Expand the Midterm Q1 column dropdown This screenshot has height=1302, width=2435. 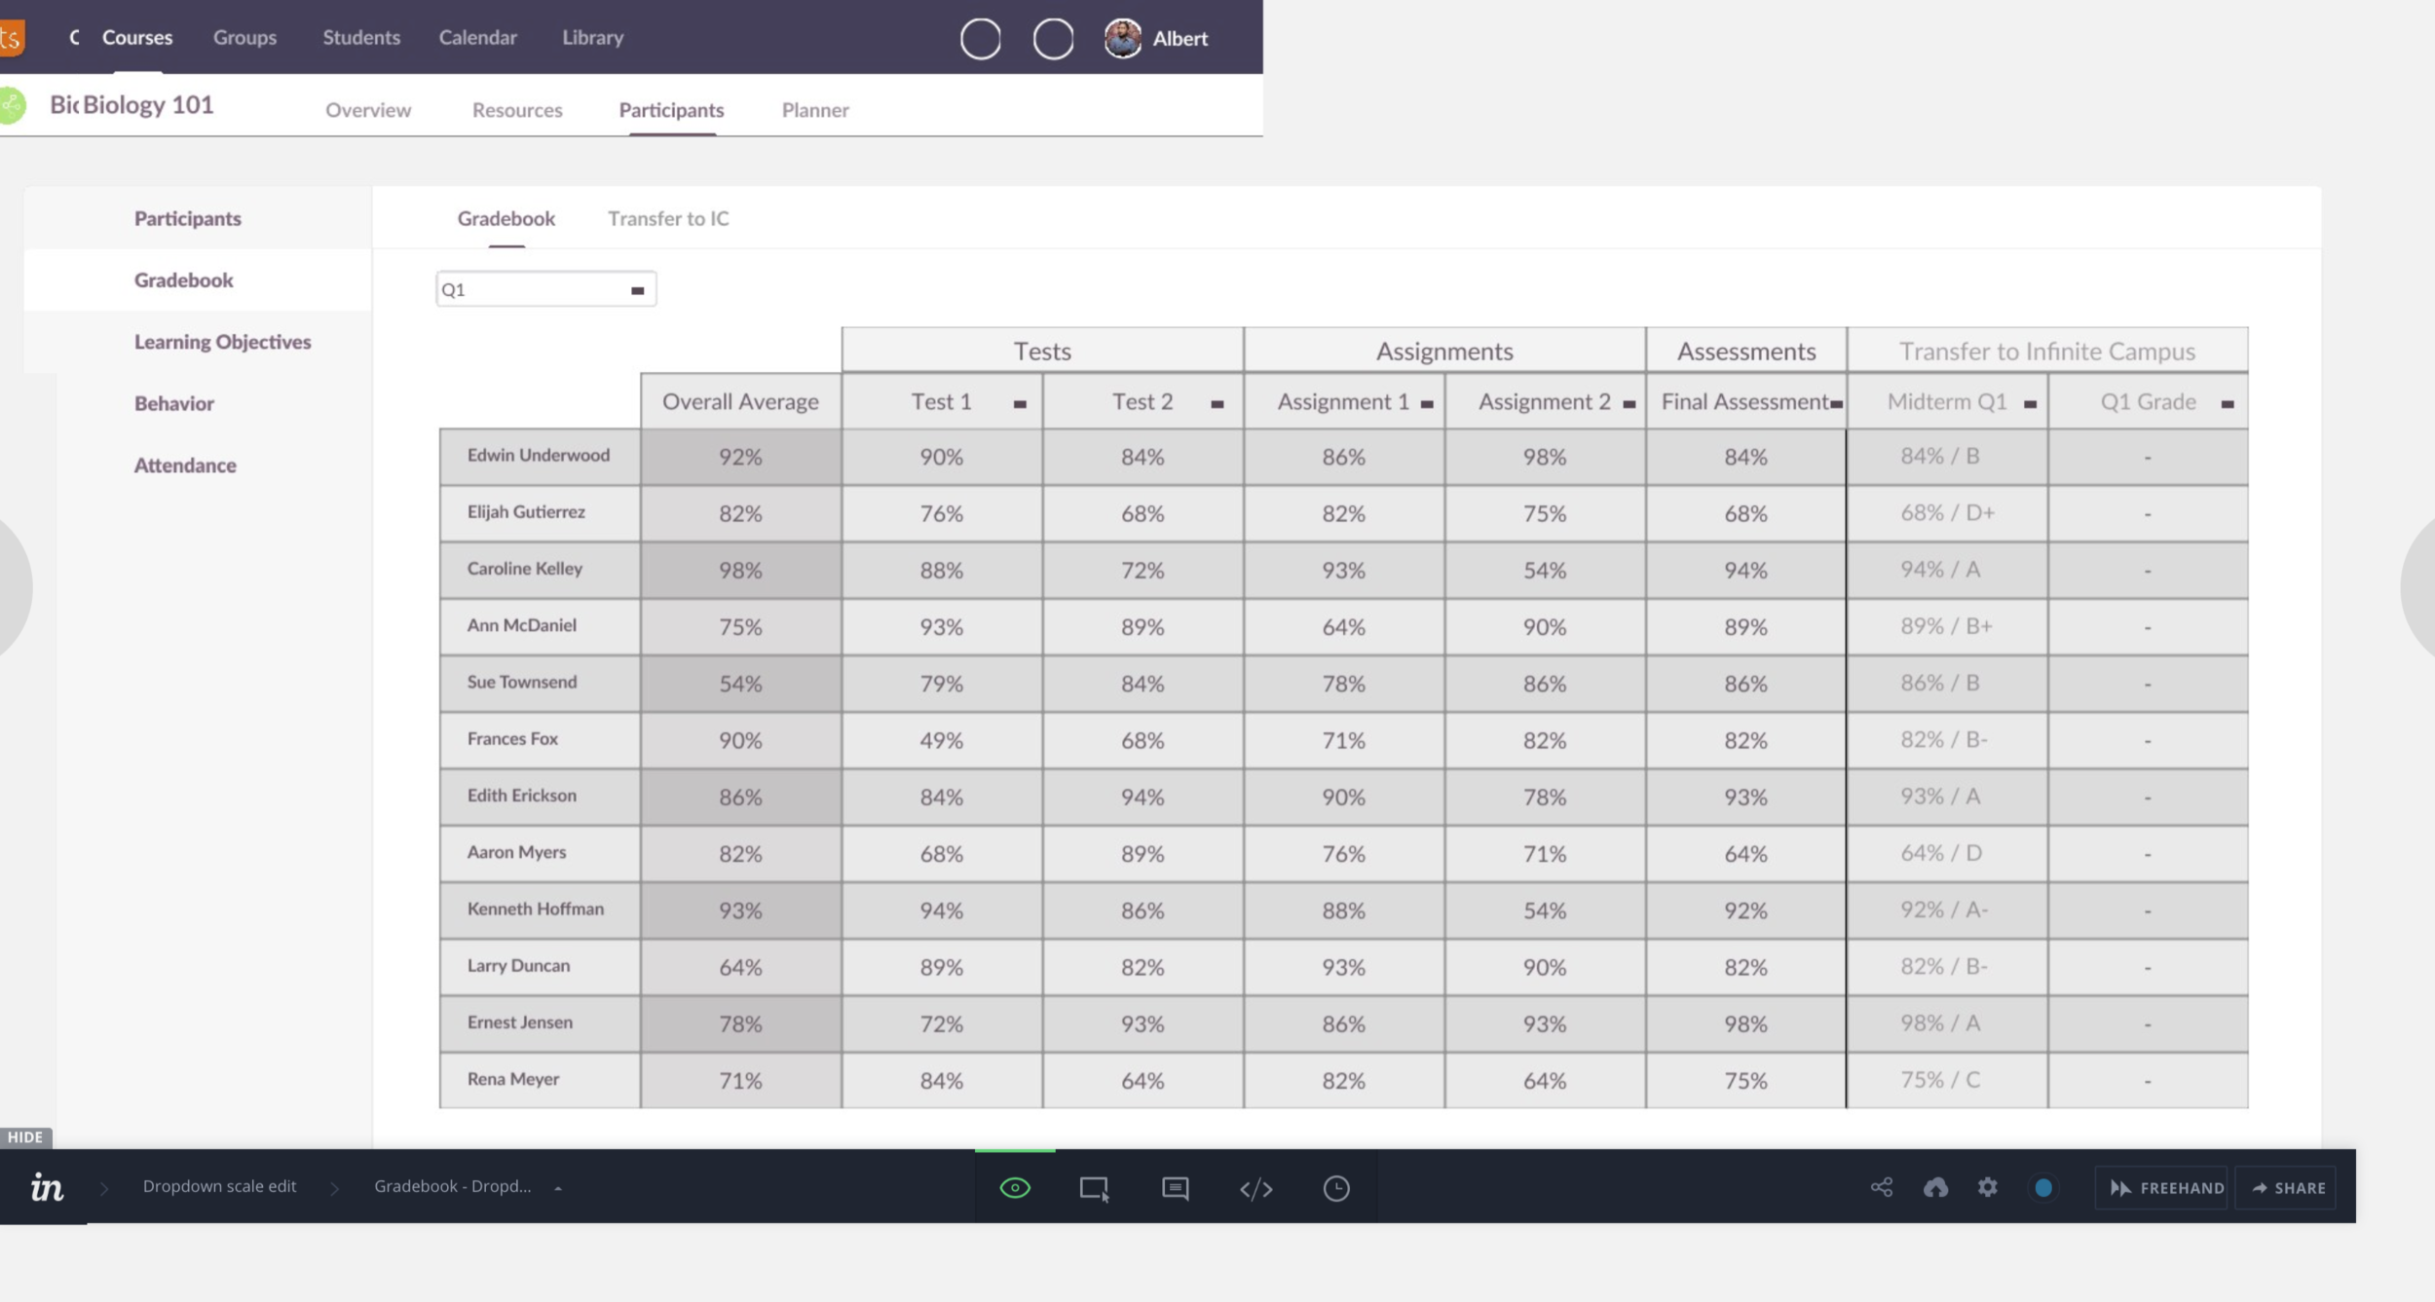pos(2030,404)
